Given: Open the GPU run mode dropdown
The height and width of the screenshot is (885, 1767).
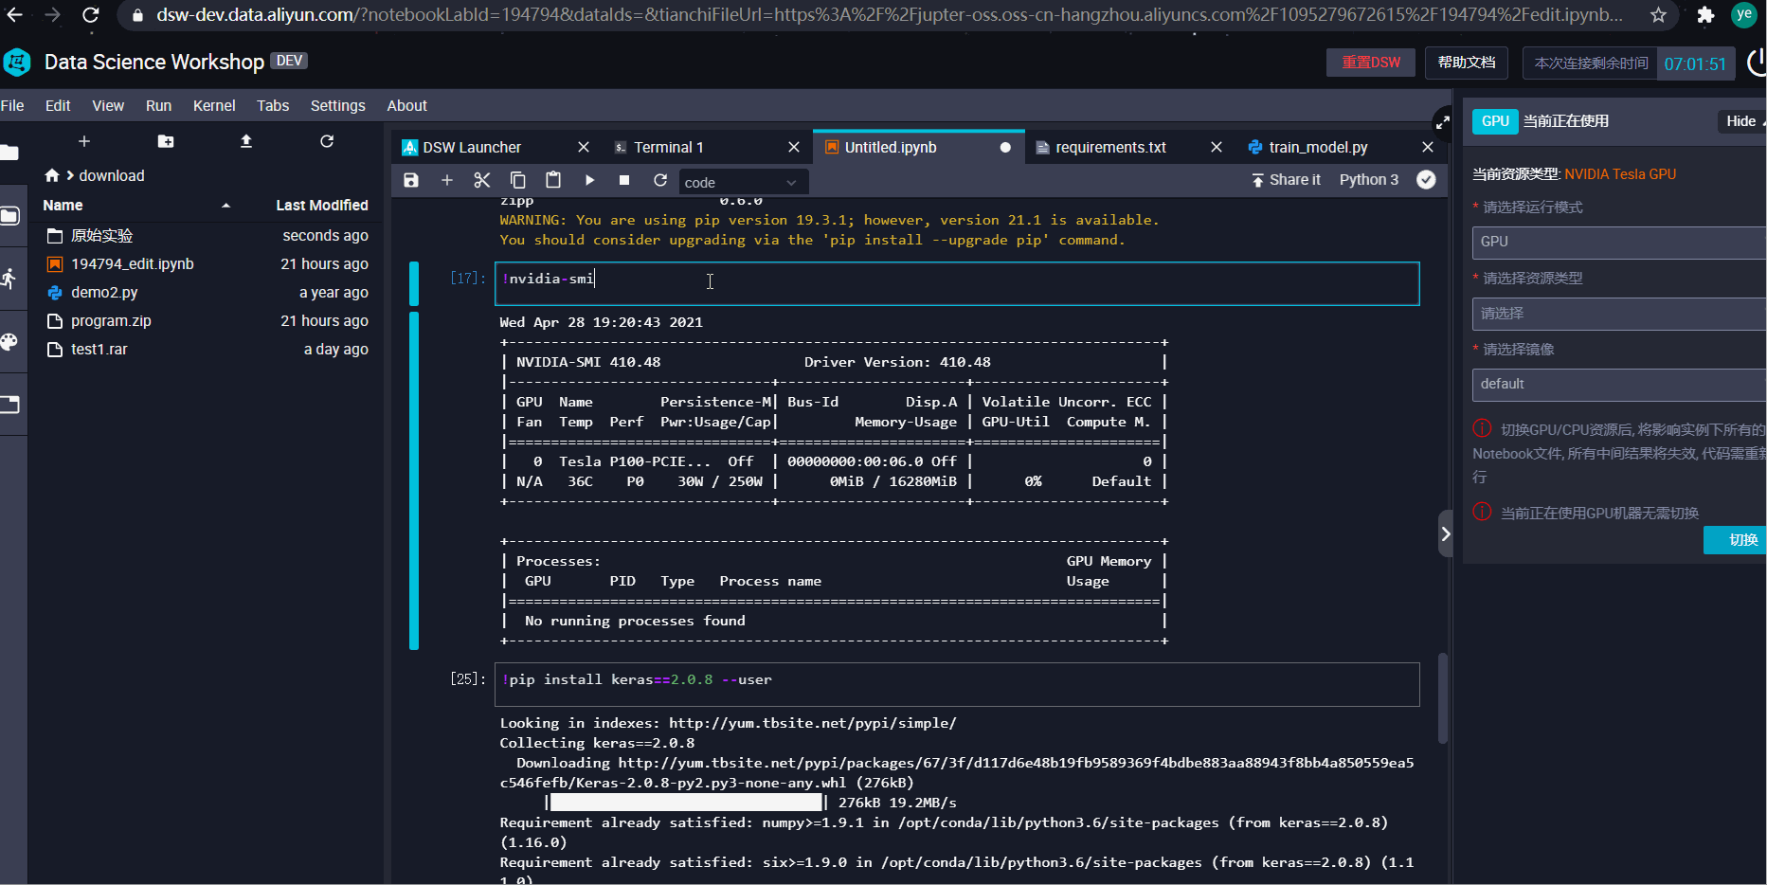Looking at the screenshot, I should tap(1619, 242).
